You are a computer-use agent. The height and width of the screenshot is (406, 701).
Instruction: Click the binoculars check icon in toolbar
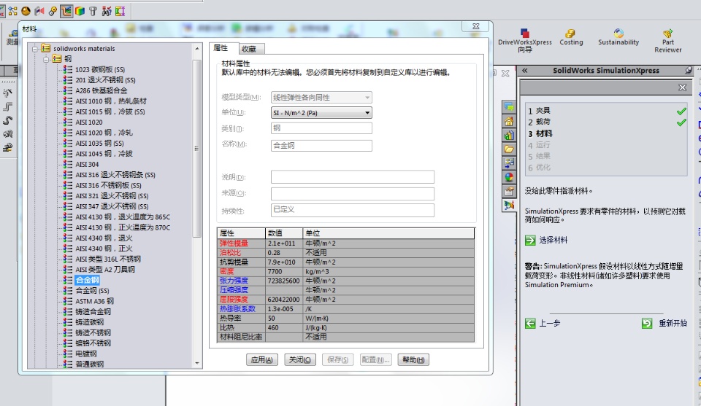click(107, 11)
